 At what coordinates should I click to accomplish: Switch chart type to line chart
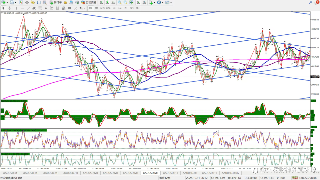click(113, 2)
